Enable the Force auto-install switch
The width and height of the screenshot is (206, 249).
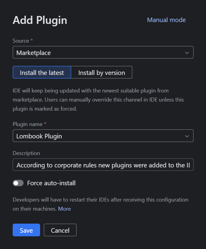18,183
